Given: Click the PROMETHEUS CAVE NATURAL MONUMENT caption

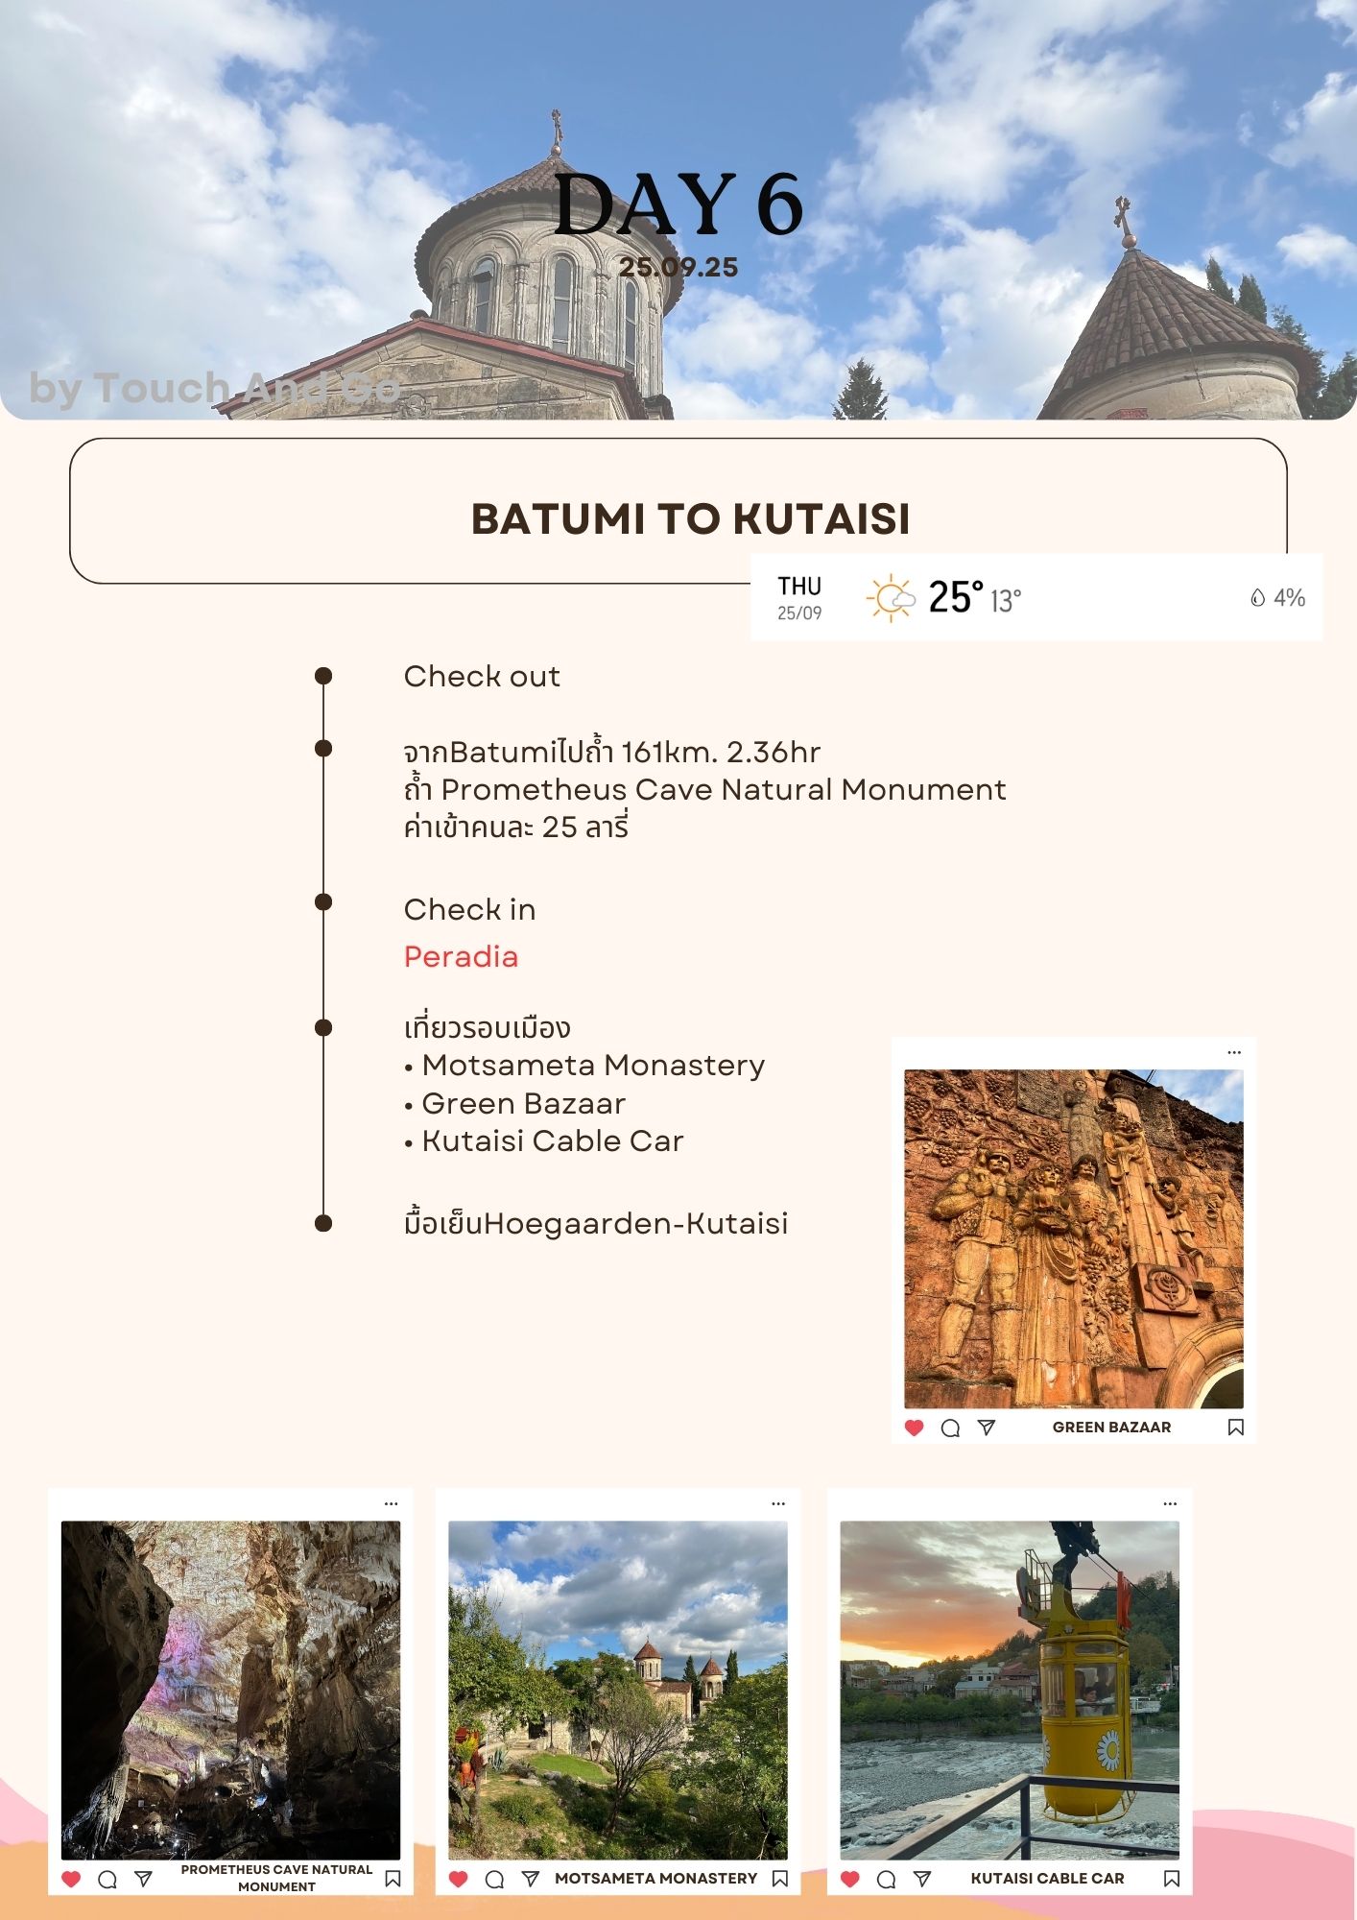Looking at the screenshot, I should [x=276, y=1878].
